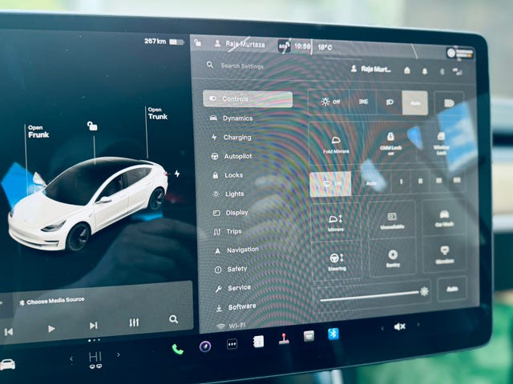The image size is (513, 384).
Task: Open the Camera app in the dock
Action: (x=205, y=346)
